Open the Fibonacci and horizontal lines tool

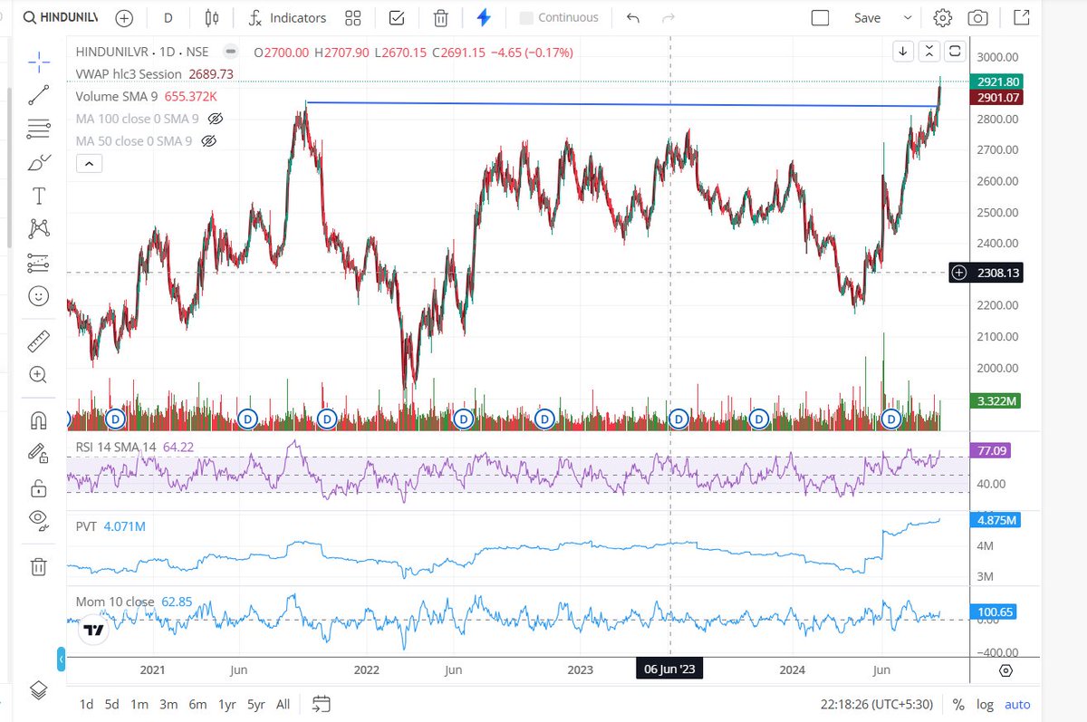[x=38, y=129]
